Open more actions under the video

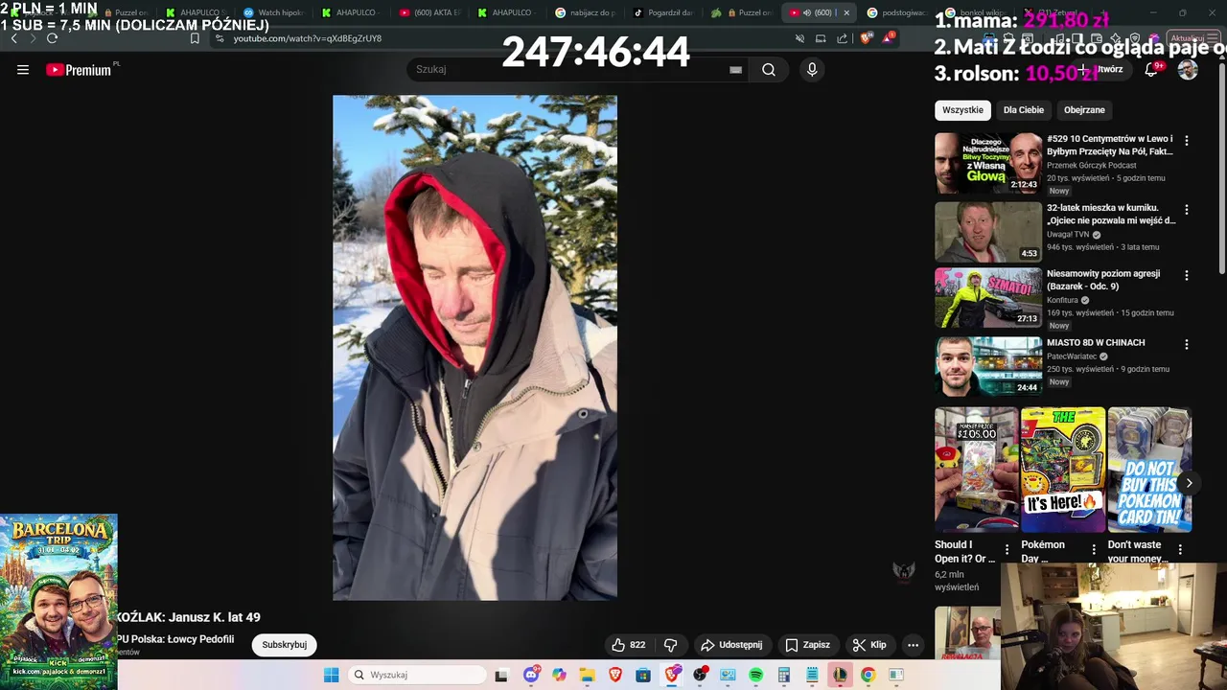pyautogui.click(x=913, y=645)
